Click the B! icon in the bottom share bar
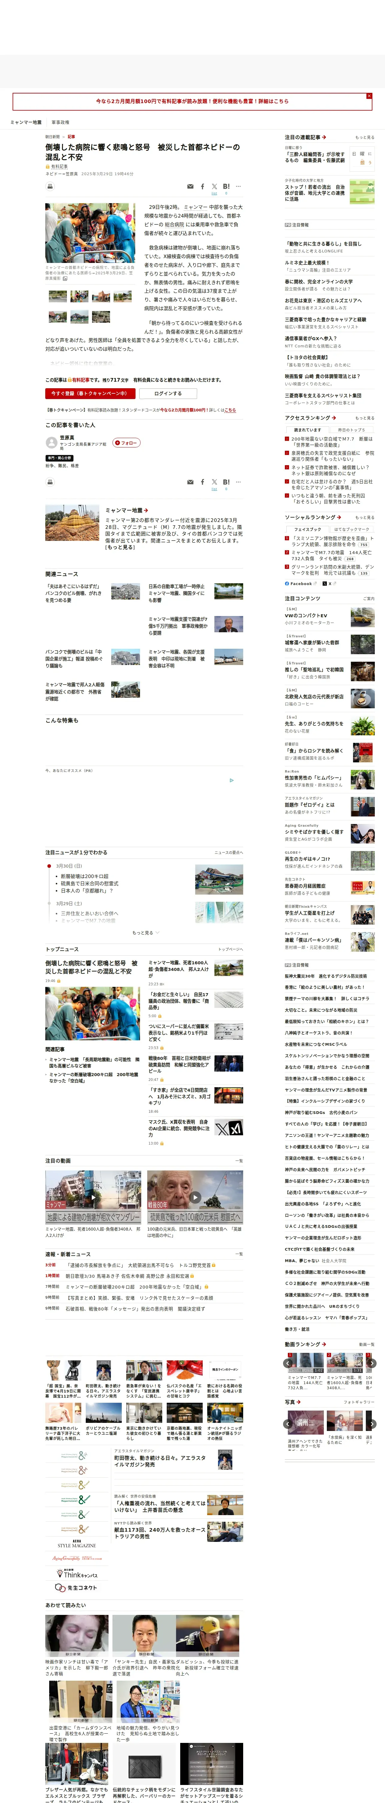Image resolution: width=385 pixels, height=1803 pixels. [226, 482]
